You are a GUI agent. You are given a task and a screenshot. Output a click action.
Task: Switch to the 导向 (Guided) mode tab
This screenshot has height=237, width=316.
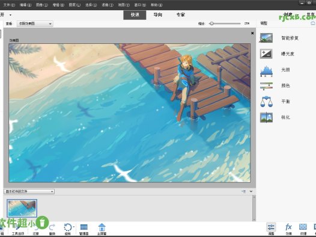click(x=157, y=15)
